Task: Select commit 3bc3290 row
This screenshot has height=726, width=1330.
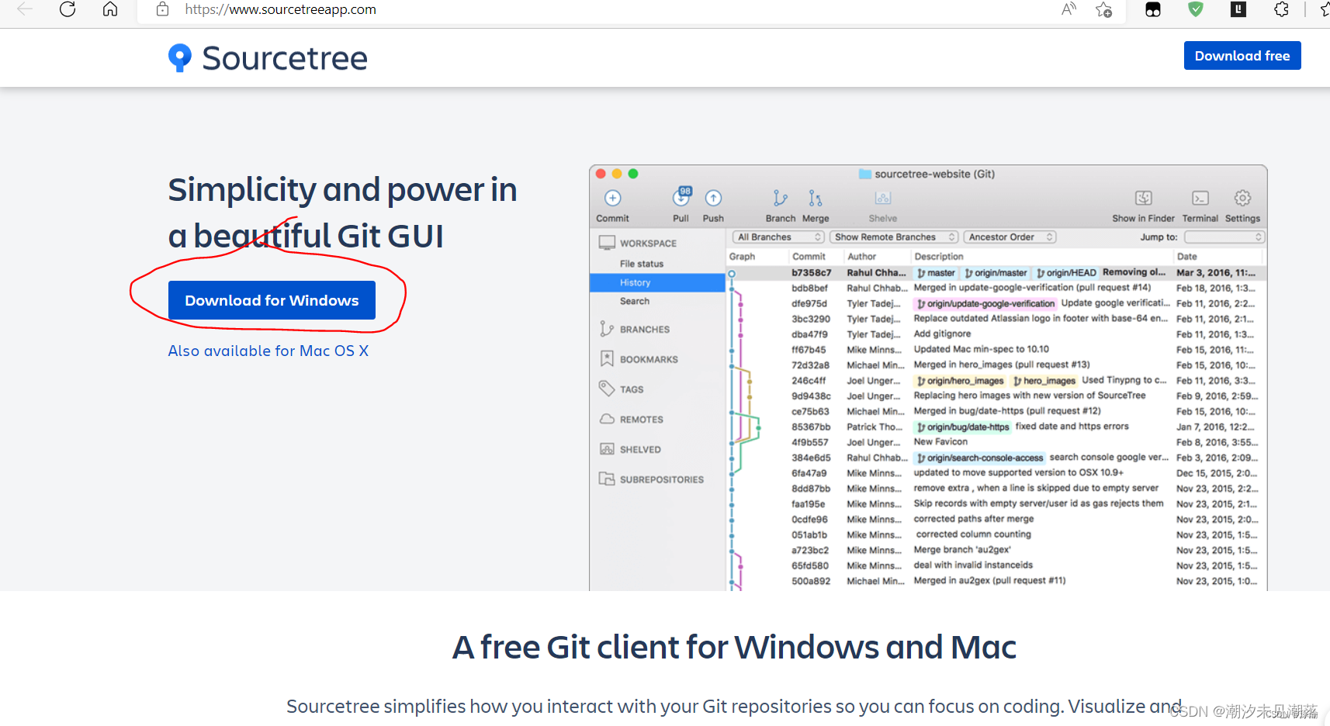Action: point(996,319)
